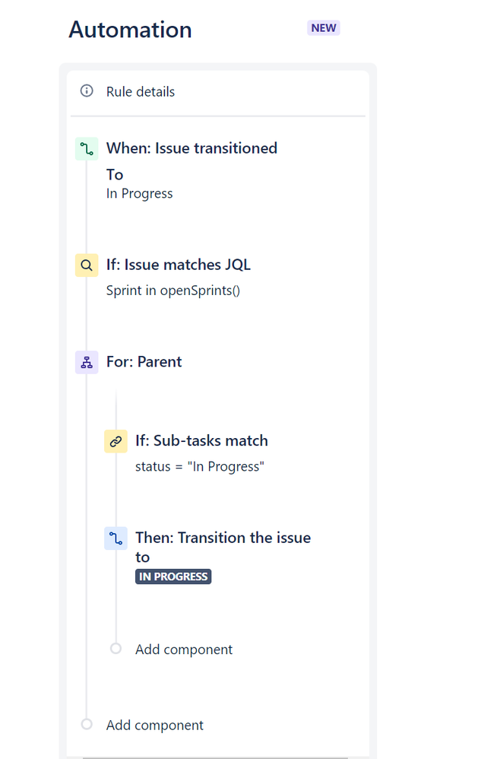Click the chain icon on Sub-tasks match condition
Image resolution: width=478 pixels, height=759 pixels.
116,441
